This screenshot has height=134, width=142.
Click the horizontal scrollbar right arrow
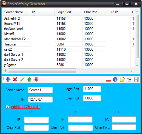tap(132, 71)
